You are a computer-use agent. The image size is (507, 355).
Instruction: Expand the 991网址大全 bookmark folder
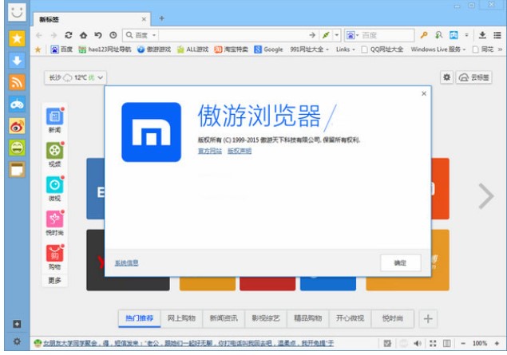click(x=309, y=49)
